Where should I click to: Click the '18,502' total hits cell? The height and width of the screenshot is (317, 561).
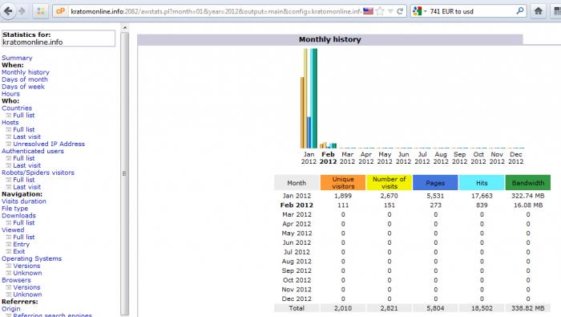click(482, 308)
